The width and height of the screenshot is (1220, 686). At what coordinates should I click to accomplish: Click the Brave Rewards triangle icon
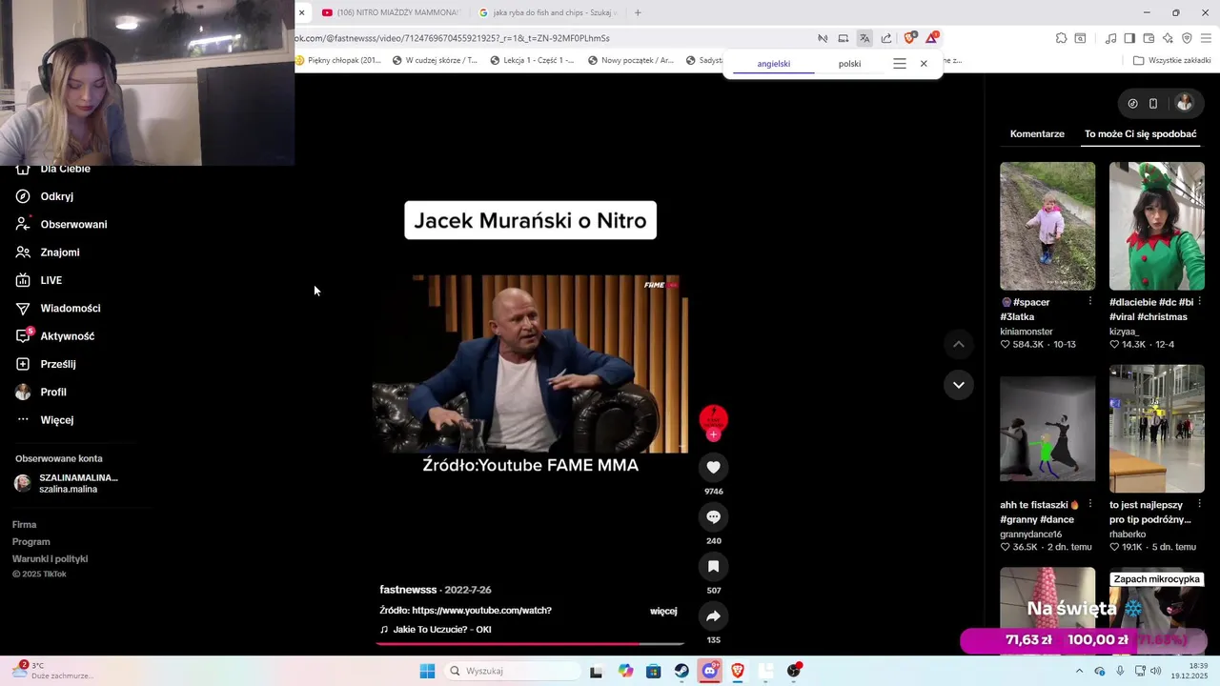tap(931, 38)
